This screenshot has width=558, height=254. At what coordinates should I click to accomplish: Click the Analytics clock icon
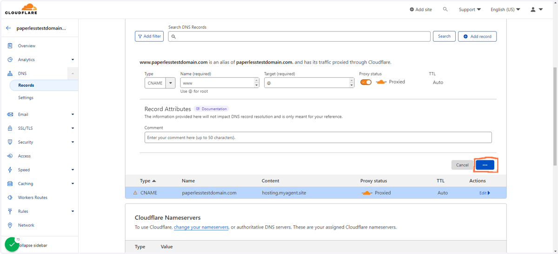10,60
